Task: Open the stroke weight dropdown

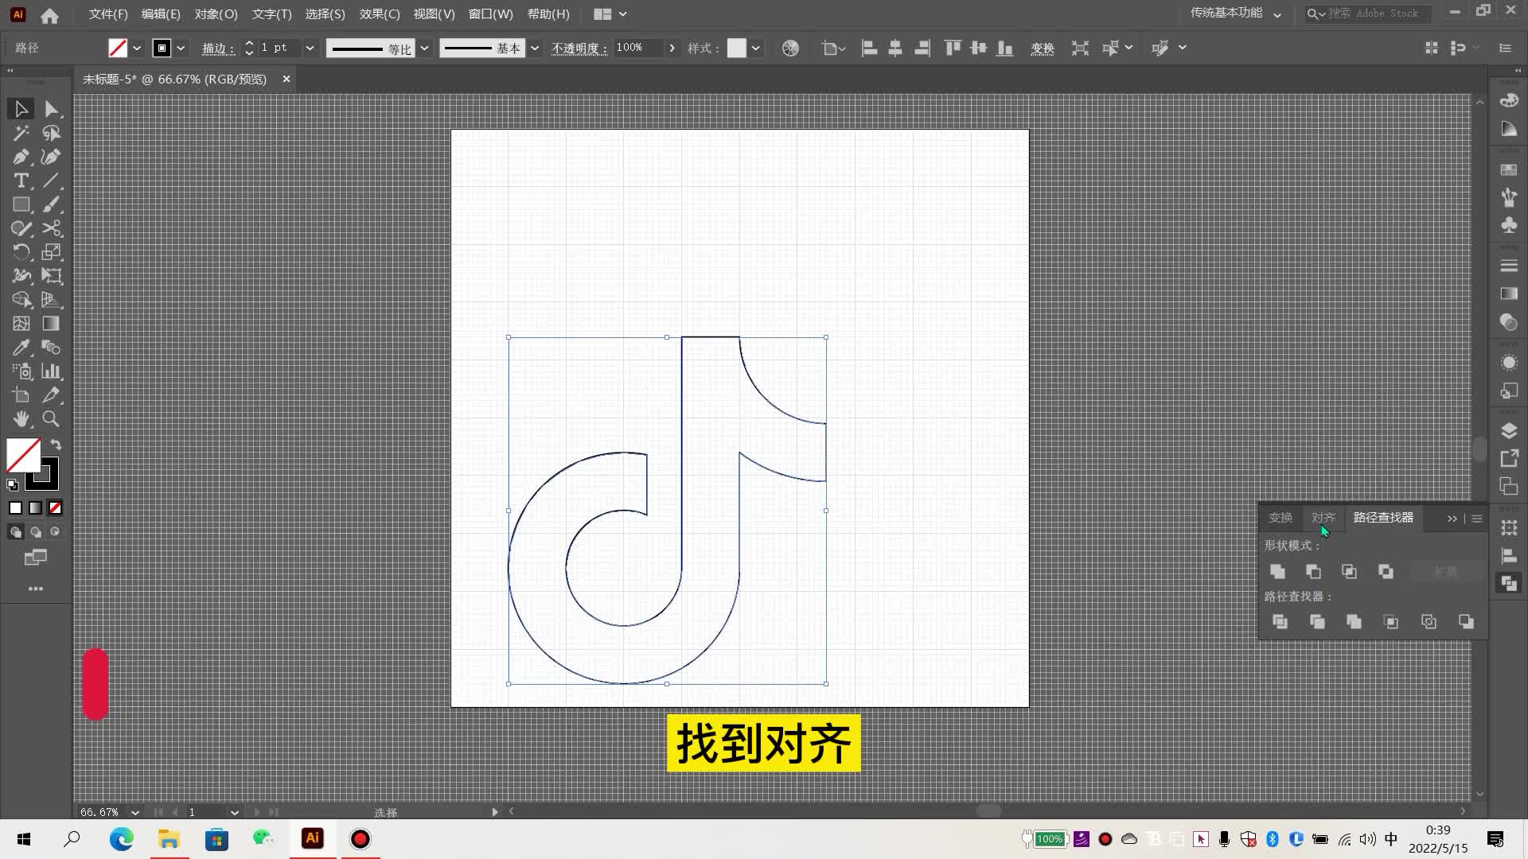Action: point(310,49)
